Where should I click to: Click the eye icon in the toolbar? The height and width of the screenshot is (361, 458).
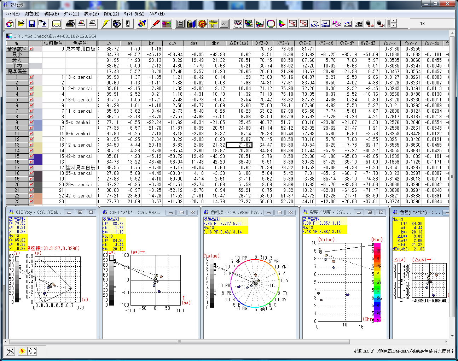click(117, 24)
